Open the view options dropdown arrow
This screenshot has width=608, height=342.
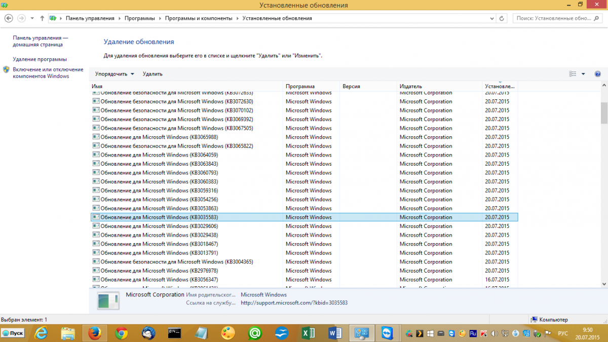(583, 74)
